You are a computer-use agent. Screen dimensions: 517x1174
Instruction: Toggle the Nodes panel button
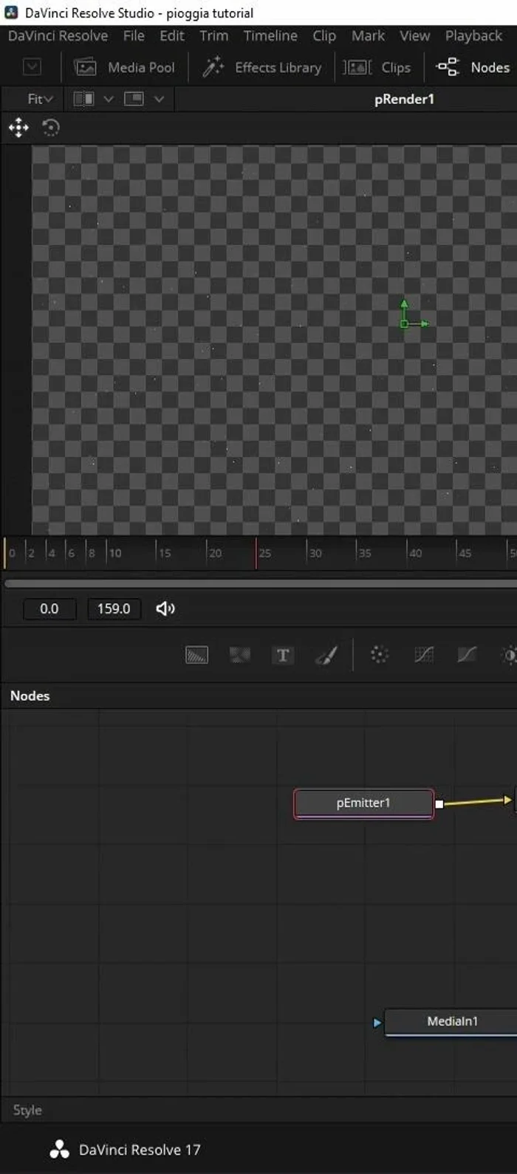point(473,67)
